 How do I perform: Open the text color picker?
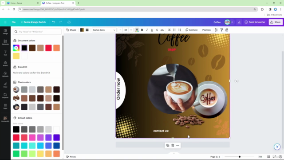[x=137, y=30]
